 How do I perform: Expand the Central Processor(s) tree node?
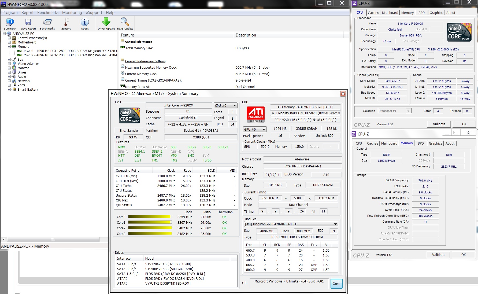9,38
